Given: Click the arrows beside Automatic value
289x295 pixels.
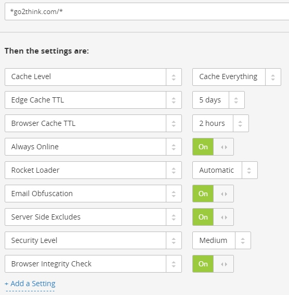Looking at the screenshot, I should click(x=249, y=170).
